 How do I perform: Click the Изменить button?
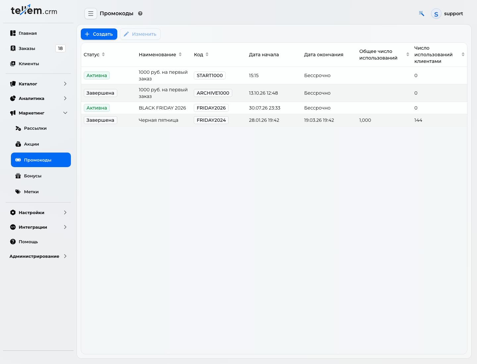coord(140,34)
